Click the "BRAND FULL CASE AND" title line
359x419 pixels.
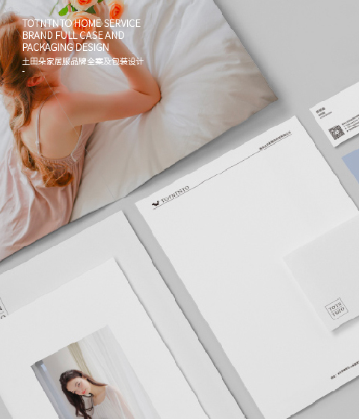point(73,35)
